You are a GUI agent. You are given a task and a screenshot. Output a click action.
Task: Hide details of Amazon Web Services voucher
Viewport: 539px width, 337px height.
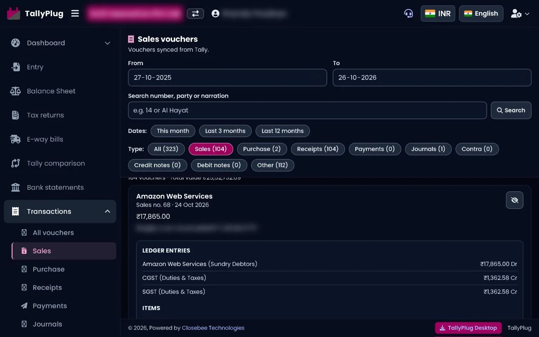pyautogui.click(x=515, y=200)
